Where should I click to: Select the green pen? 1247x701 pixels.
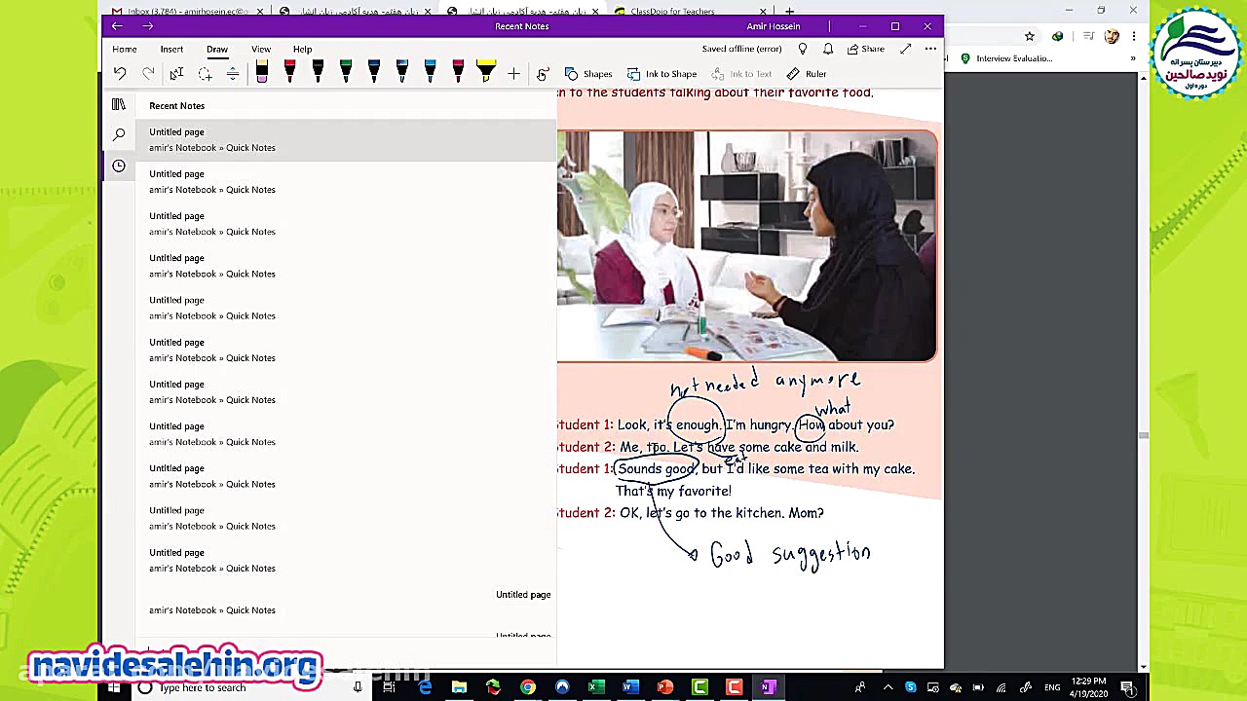[x=346, y=72]
